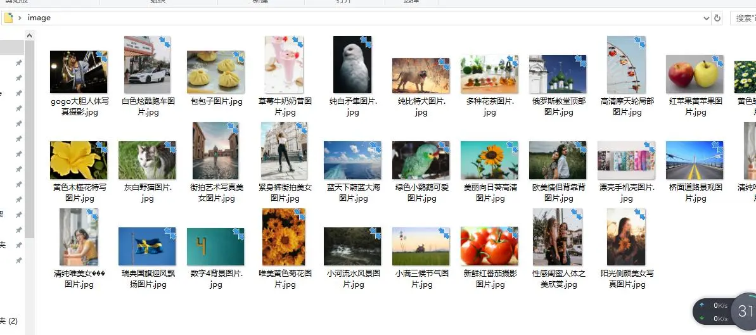Refresh the image folder view
Screen dimensions: 756x335
pyautogui.click(x=717, y=18)
